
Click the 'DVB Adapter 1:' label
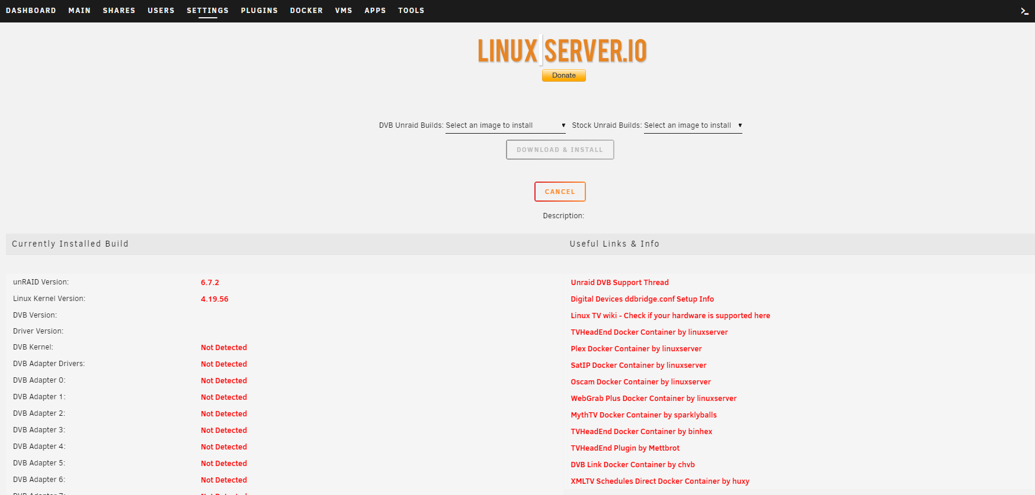39,397
